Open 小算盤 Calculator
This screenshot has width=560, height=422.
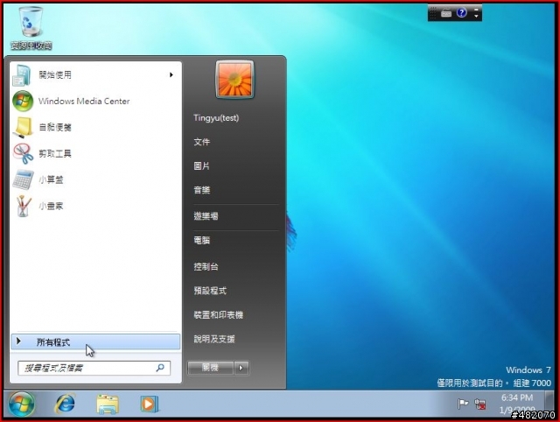pyautogui.click(x=95, y=179)
